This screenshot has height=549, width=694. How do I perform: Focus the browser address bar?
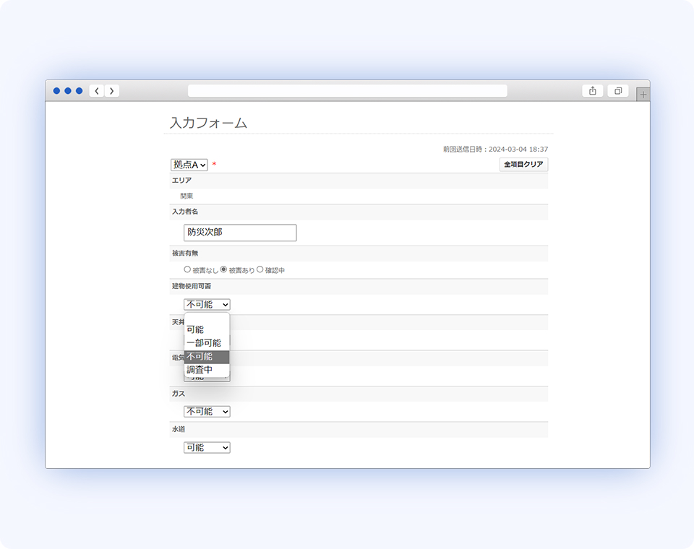click(x=347, y=90)
